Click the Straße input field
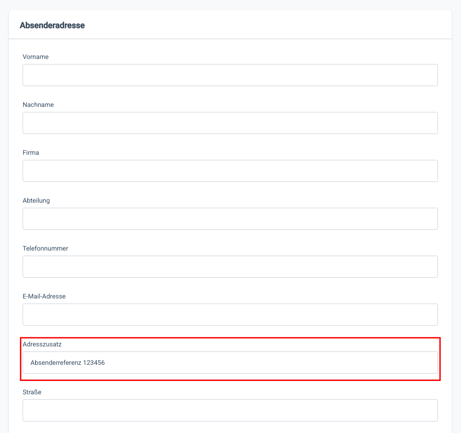Viewport: 461px width, 433px height. pos(230,410)
